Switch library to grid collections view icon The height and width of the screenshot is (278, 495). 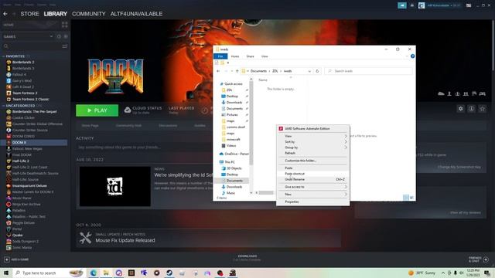tap(65, 25)
